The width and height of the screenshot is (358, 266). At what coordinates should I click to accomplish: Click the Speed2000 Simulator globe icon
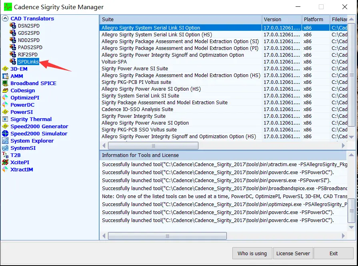(x=5, y=133)
